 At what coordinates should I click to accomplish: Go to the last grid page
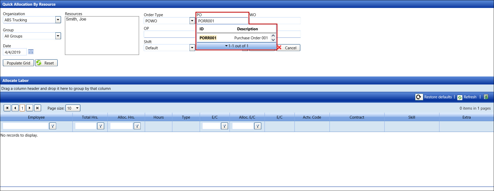pos(38,108)
